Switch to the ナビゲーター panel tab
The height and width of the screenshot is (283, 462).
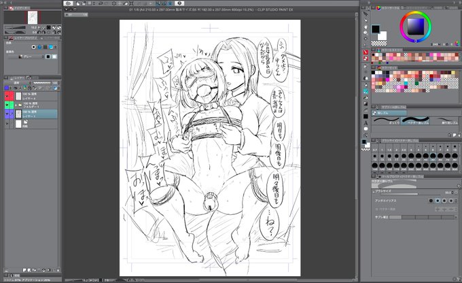(20, 8)
